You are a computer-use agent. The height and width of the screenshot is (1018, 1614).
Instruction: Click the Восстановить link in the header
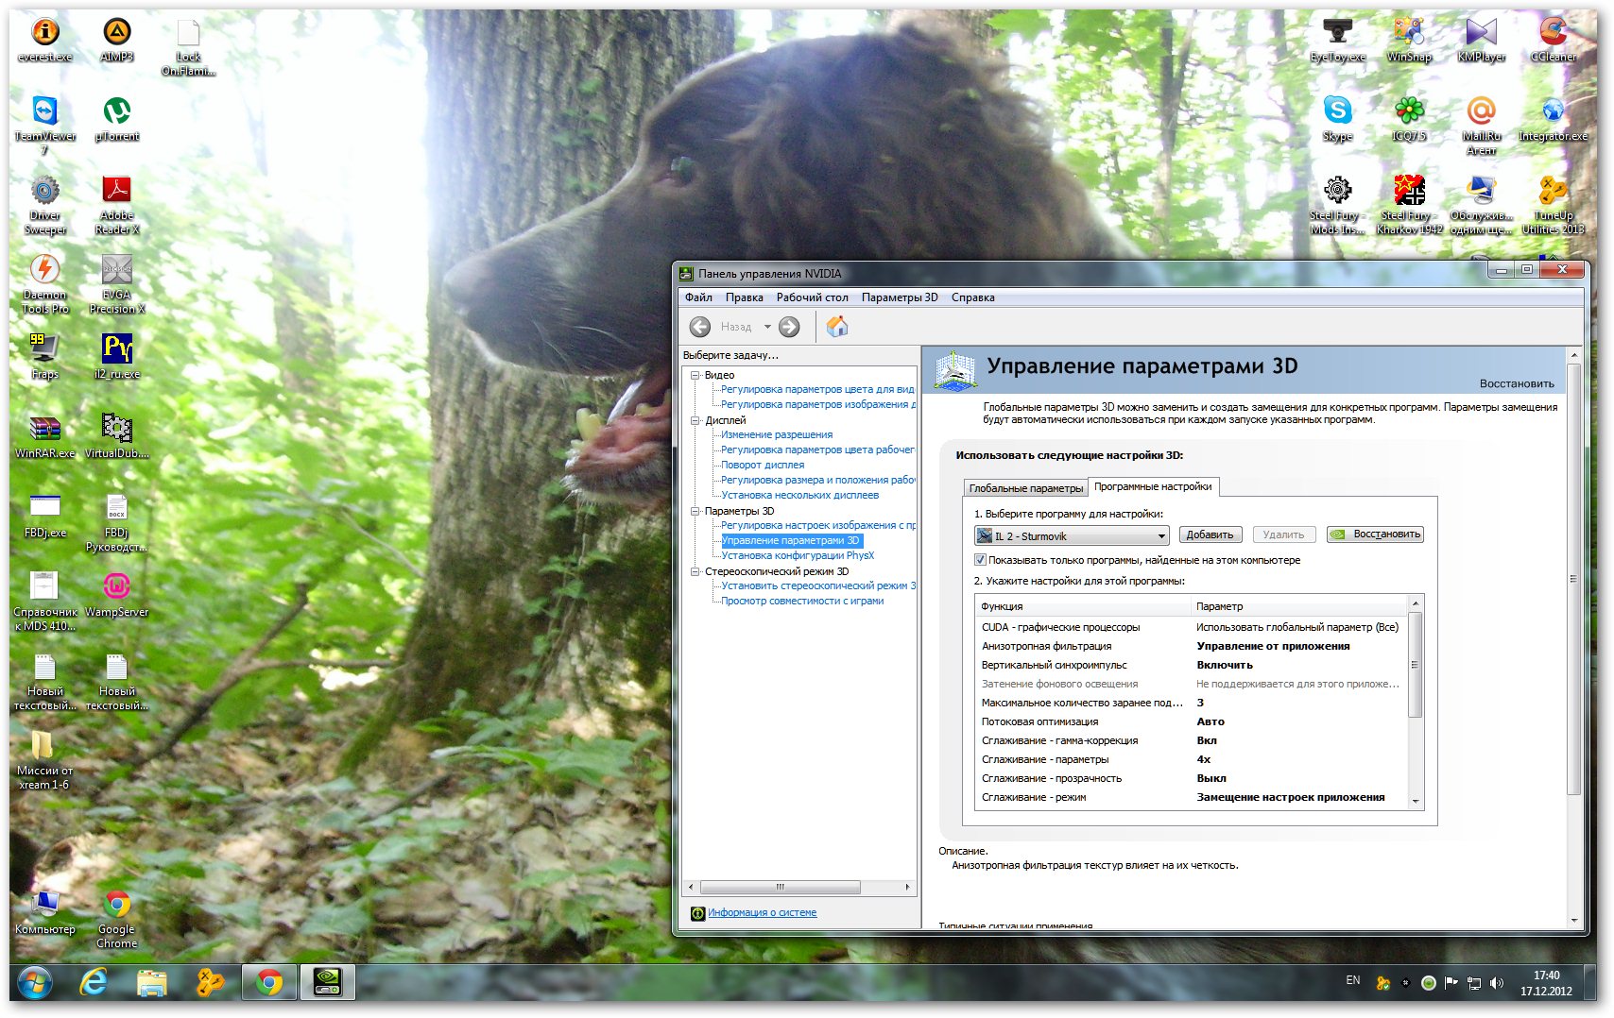pyautogui.click(x=1517, y=383)
